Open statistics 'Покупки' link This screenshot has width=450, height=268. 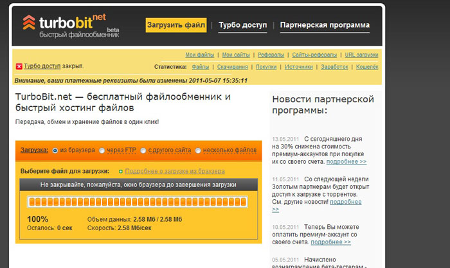[x=266, y=67]
